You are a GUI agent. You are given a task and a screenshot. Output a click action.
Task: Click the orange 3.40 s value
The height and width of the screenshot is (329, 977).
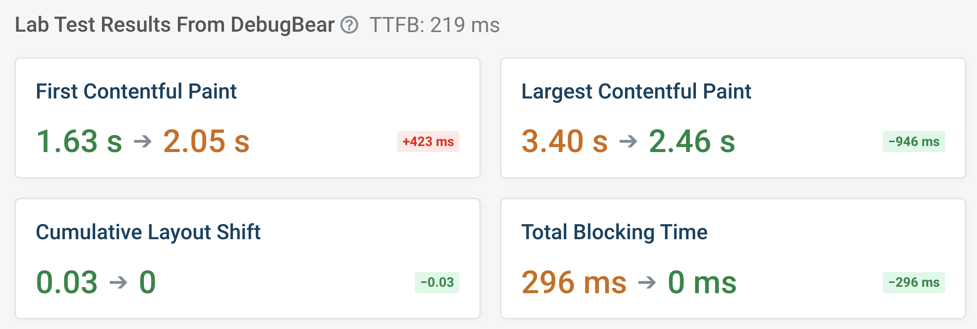click(x=564, y=141)
